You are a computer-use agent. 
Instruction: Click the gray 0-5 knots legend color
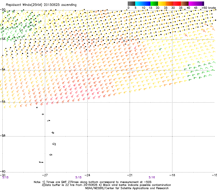pyautogui.click(x=131, y=4)
